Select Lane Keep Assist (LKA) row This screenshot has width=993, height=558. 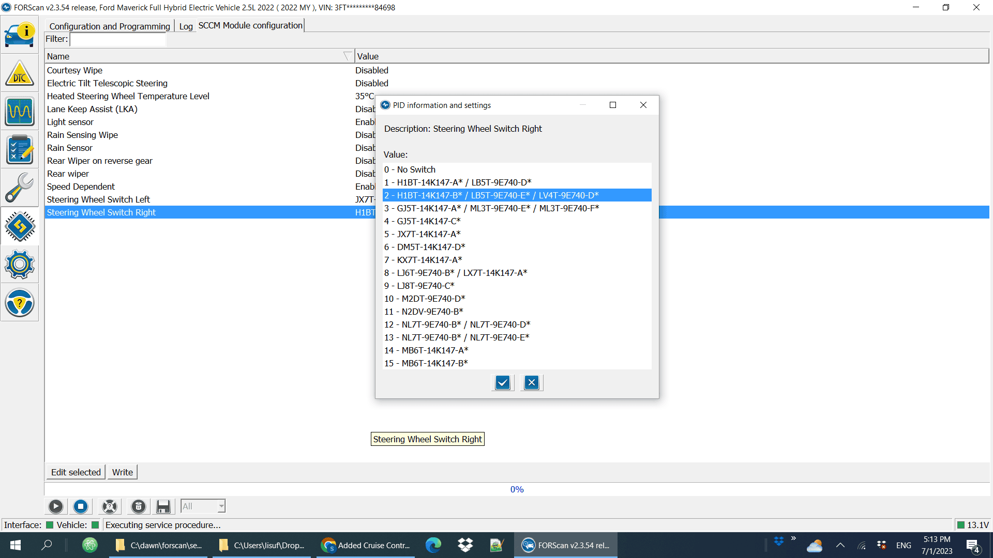coord(209,109)
